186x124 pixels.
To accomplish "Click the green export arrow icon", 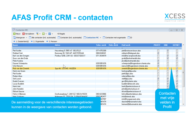I will 43,34.
